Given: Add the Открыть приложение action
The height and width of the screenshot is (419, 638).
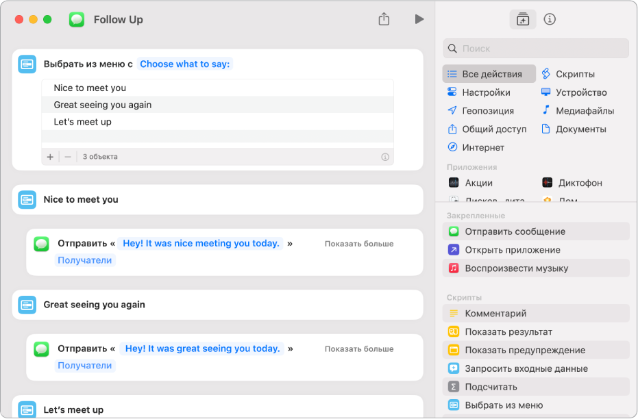Looking at the screenshot, I should click(x=535, y=249).
